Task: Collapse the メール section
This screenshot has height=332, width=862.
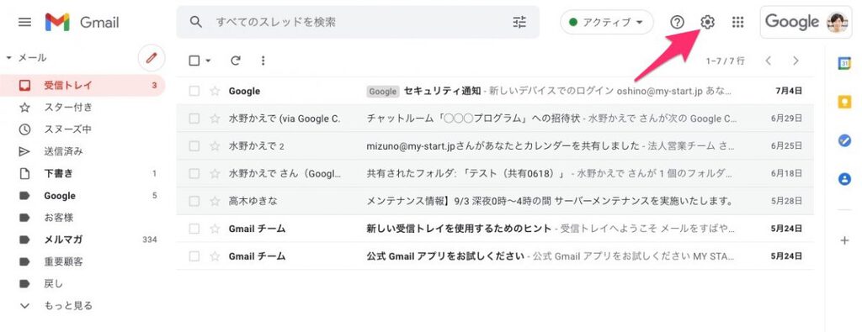Action: pos(8,58)
